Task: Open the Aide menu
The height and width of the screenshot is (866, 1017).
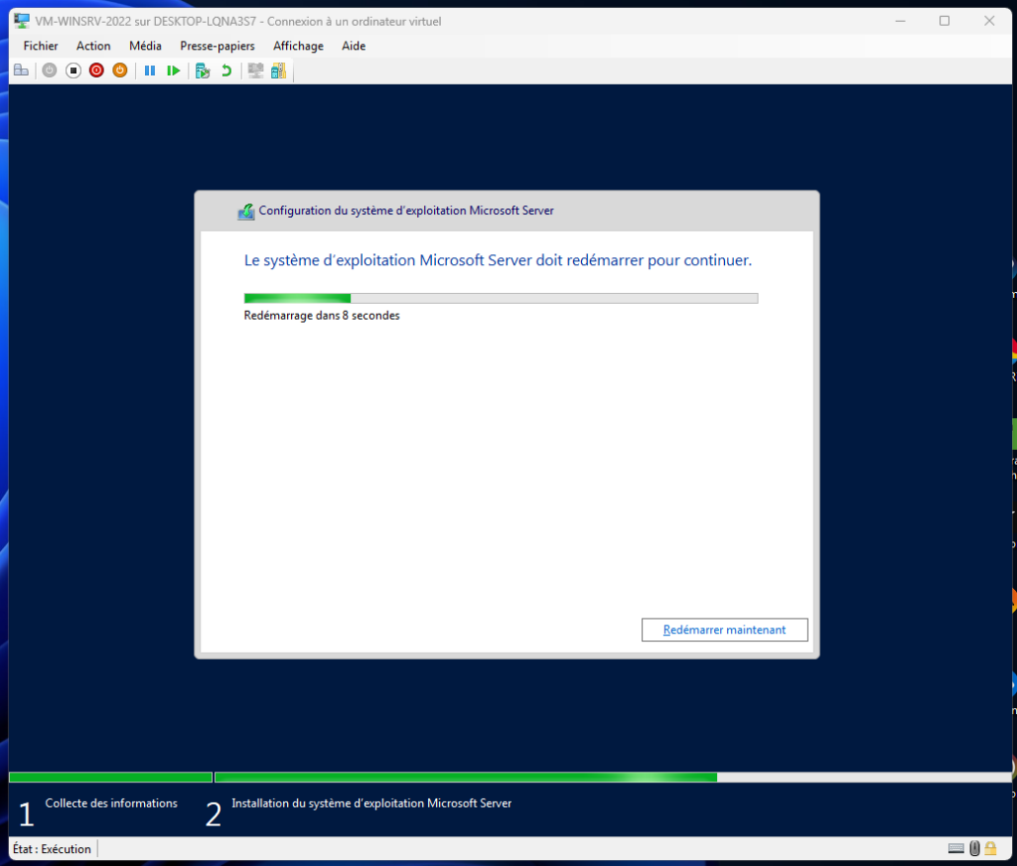Action: pyautogui.click(x=354, y=46)
